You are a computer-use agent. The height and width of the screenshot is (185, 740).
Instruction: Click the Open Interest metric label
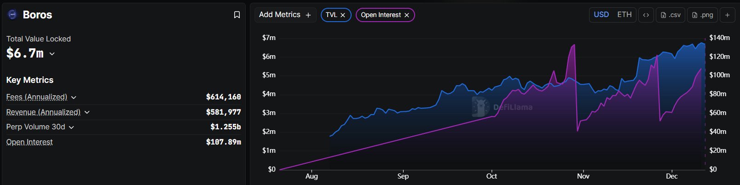click(x=29, y=142)
